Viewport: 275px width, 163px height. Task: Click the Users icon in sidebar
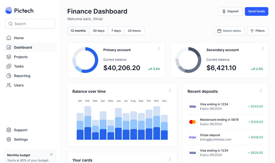tap(9, 85)
